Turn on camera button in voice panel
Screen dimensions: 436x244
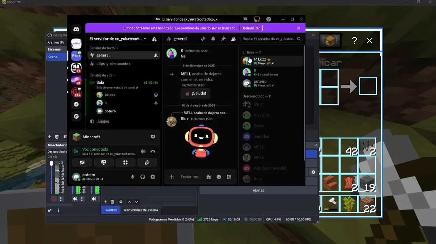[x=82, y=163]
